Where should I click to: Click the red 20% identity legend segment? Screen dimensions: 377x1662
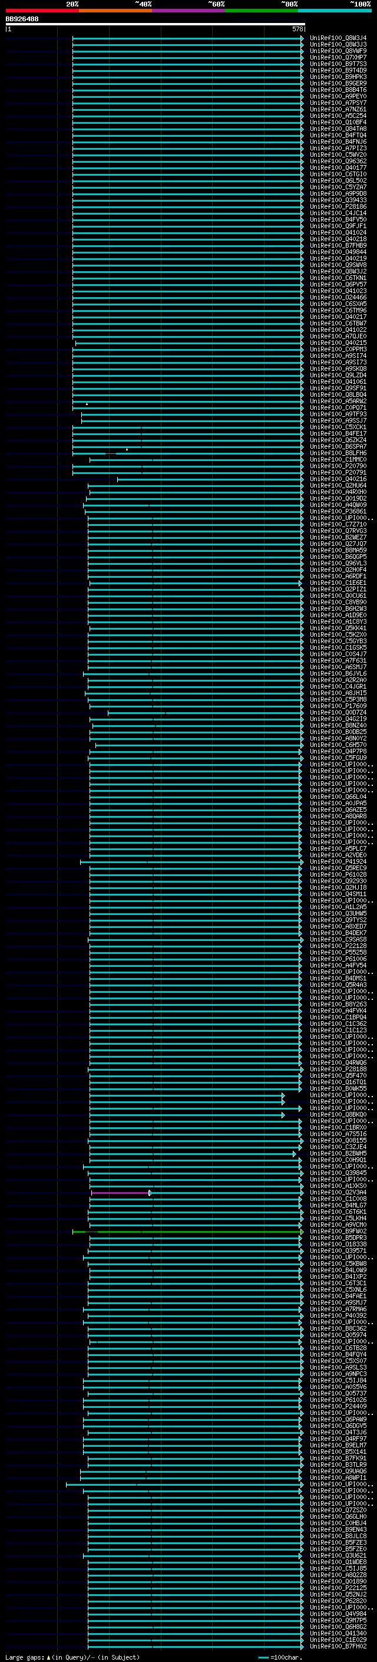coord(42,11)
